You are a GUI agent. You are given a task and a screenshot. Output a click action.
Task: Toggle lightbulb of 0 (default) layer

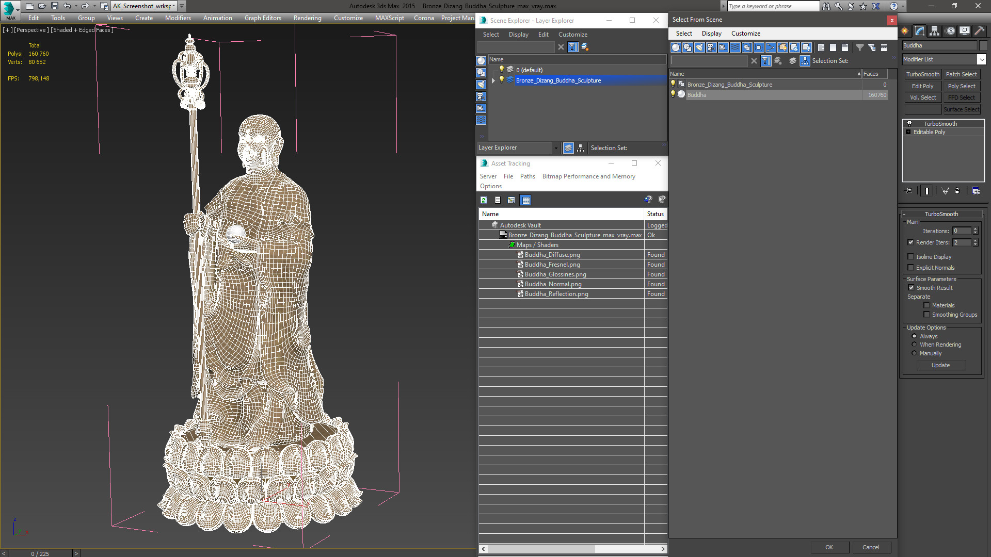click(501, 70)
